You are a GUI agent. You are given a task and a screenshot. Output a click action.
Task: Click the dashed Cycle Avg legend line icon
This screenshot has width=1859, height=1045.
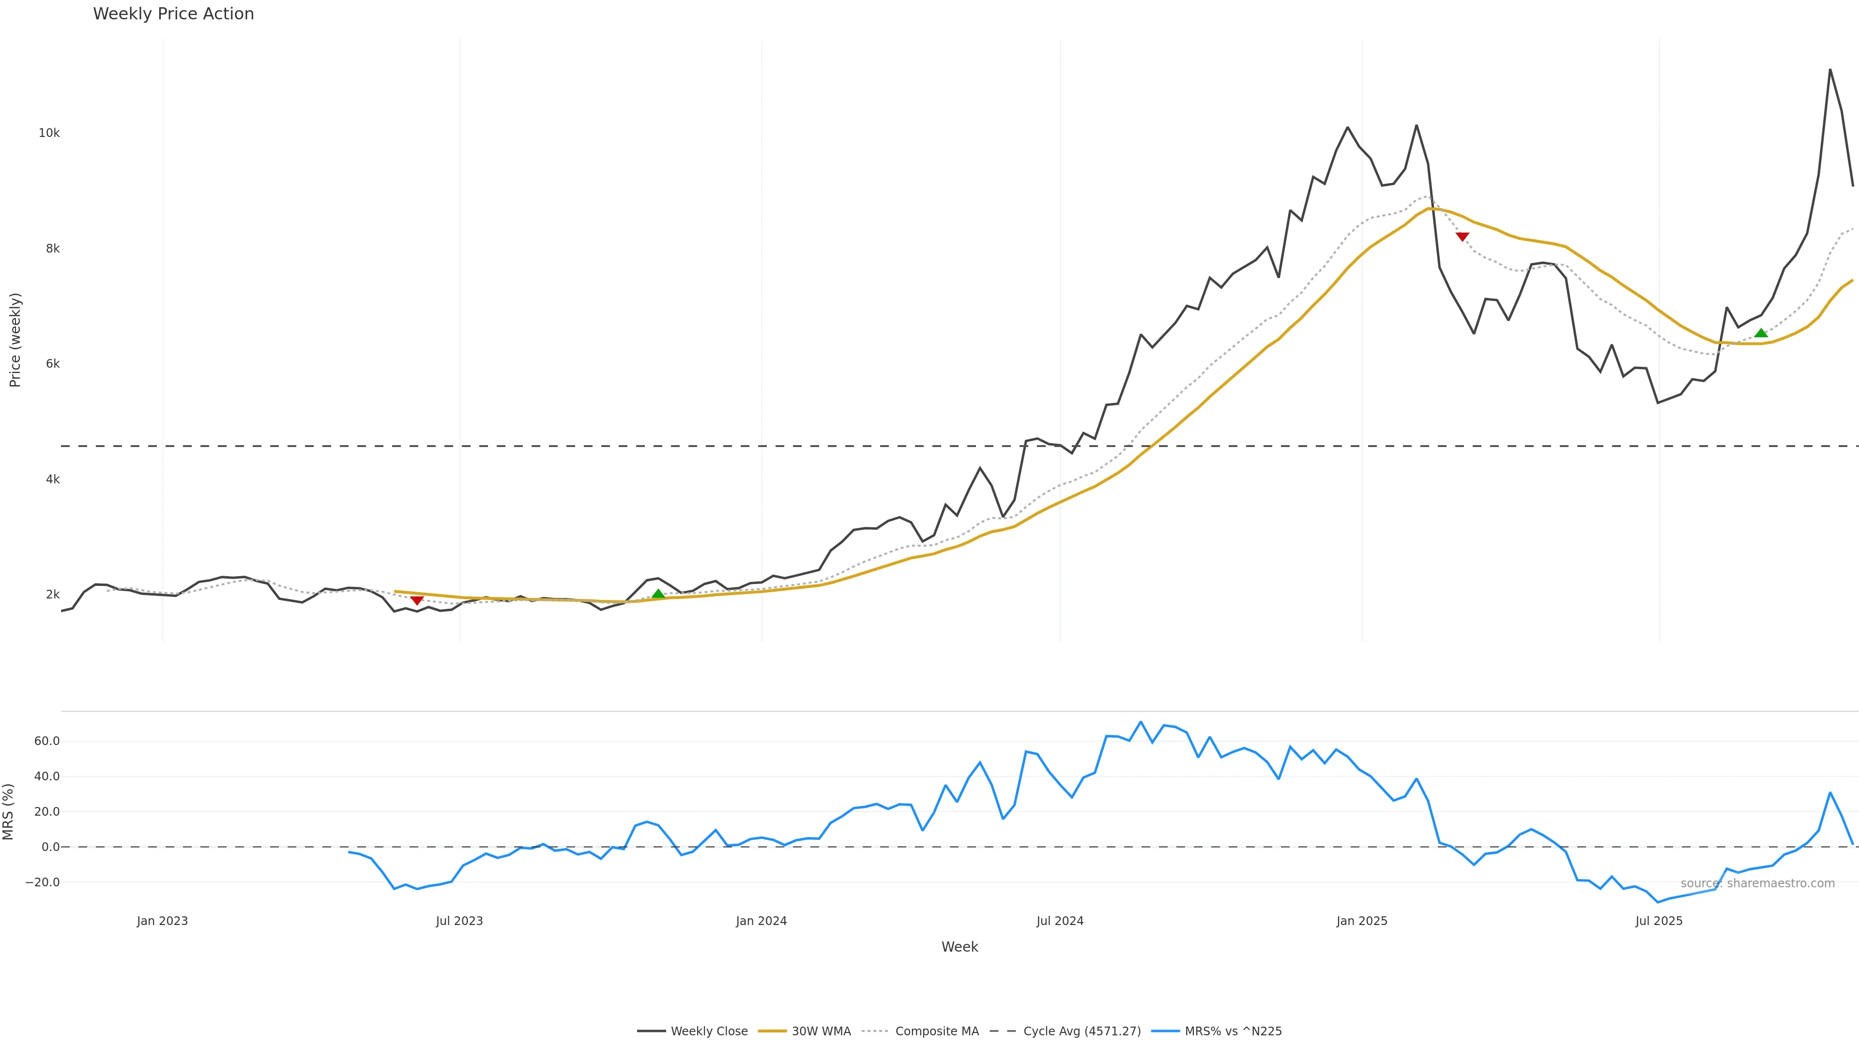(x=1003, y=1031)
